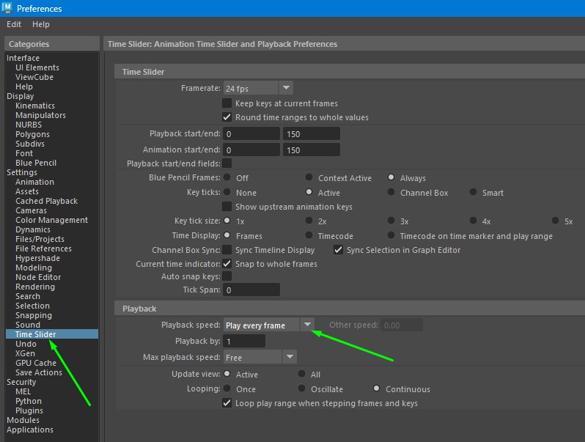The width and height of the screenshot is (585, 442).
Task: Set Key tick size to 3x
Action: [391, 221]
